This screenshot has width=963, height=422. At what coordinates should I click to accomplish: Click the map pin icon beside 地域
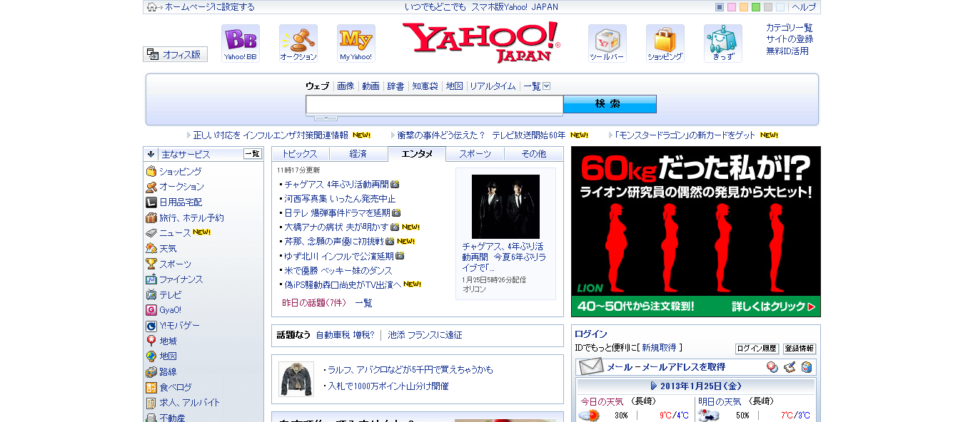[151, 341]
